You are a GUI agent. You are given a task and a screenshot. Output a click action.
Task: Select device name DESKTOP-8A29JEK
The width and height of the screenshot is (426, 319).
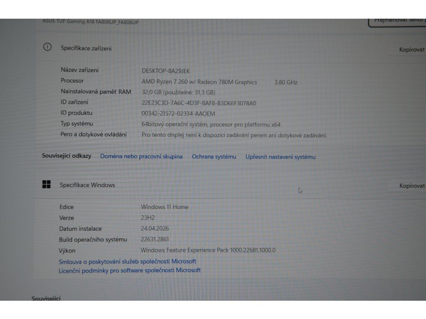tap(166, 71)
